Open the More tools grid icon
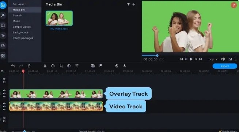Screen dimensions: 239x132 click(3, 56)
